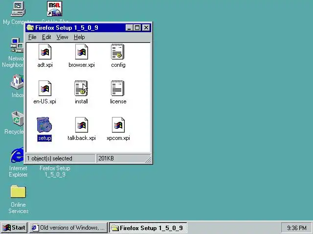Select the Network Neighborhood desktop icon

17,45
